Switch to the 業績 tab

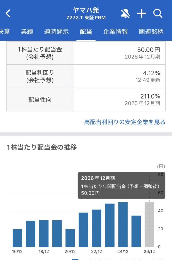(27, 32)
